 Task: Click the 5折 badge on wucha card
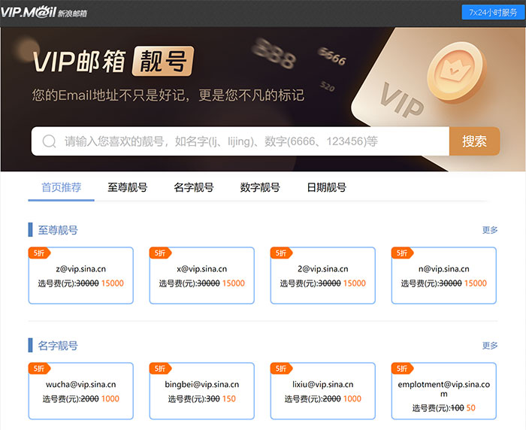39,368
